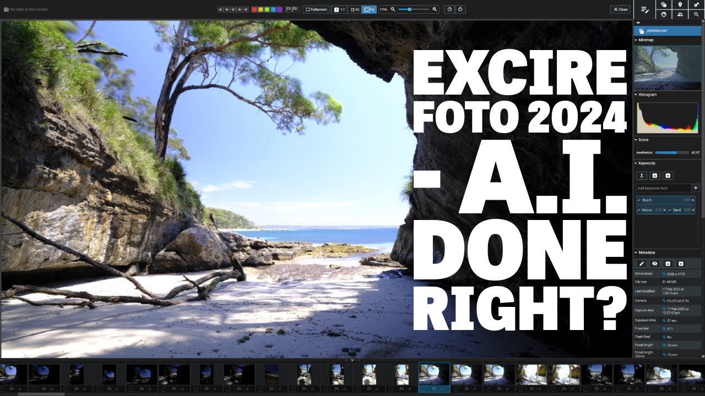The image size is (705, 396).
Task: Switch zoom mode to Fill
Action: pos(369,9)
